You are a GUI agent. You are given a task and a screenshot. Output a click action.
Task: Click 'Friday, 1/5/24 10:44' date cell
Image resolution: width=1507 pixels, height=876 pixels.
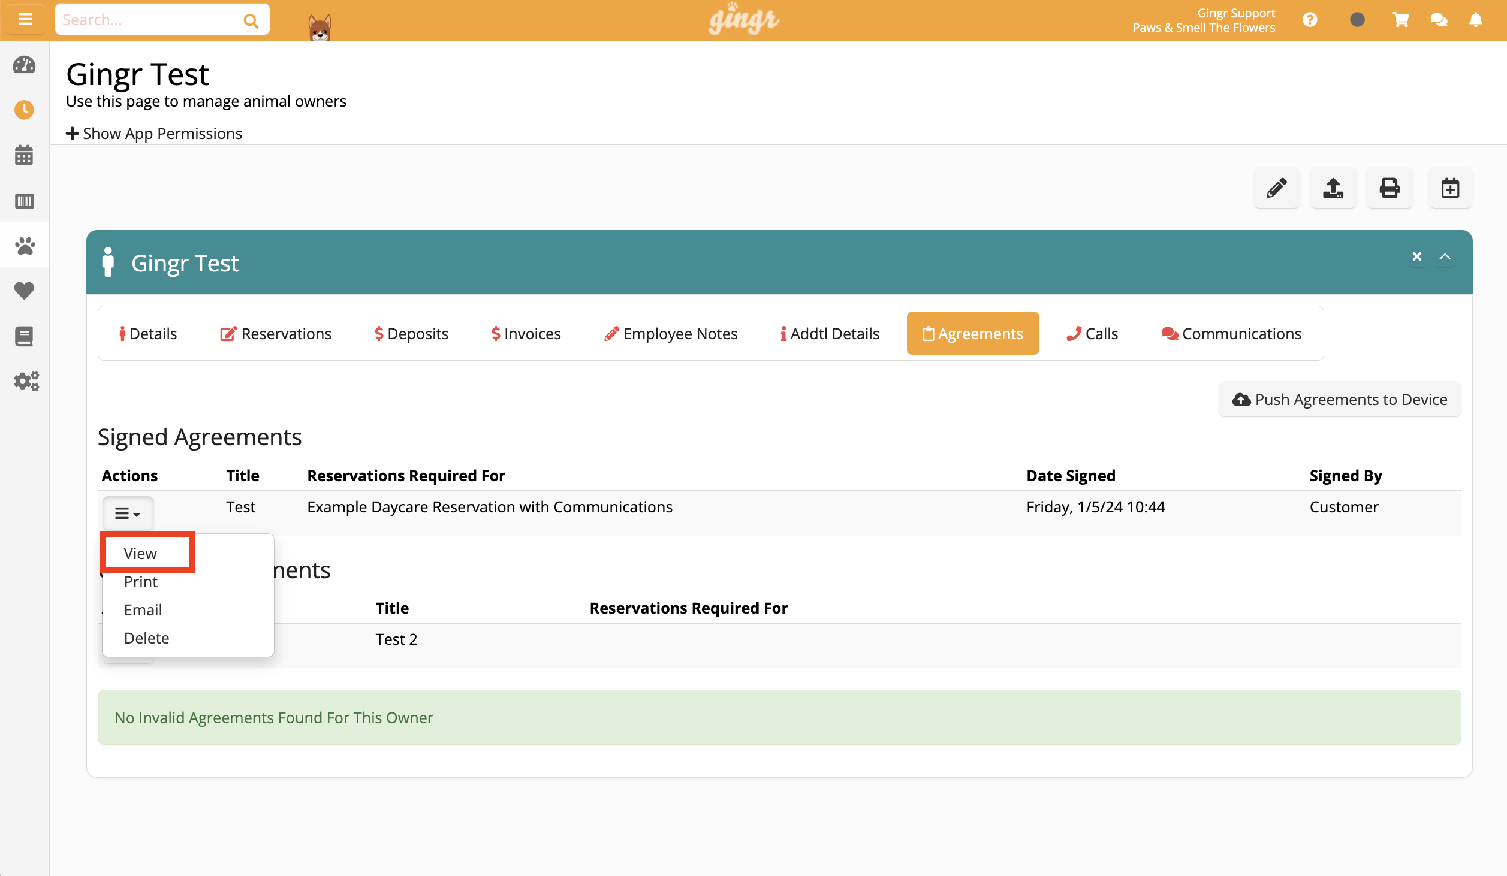pyautogui.click(x=1095, y=506)
